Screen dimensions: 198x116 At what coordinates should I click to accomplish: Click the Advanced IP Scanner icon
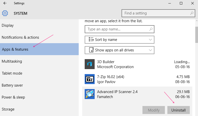coord(89,94)
